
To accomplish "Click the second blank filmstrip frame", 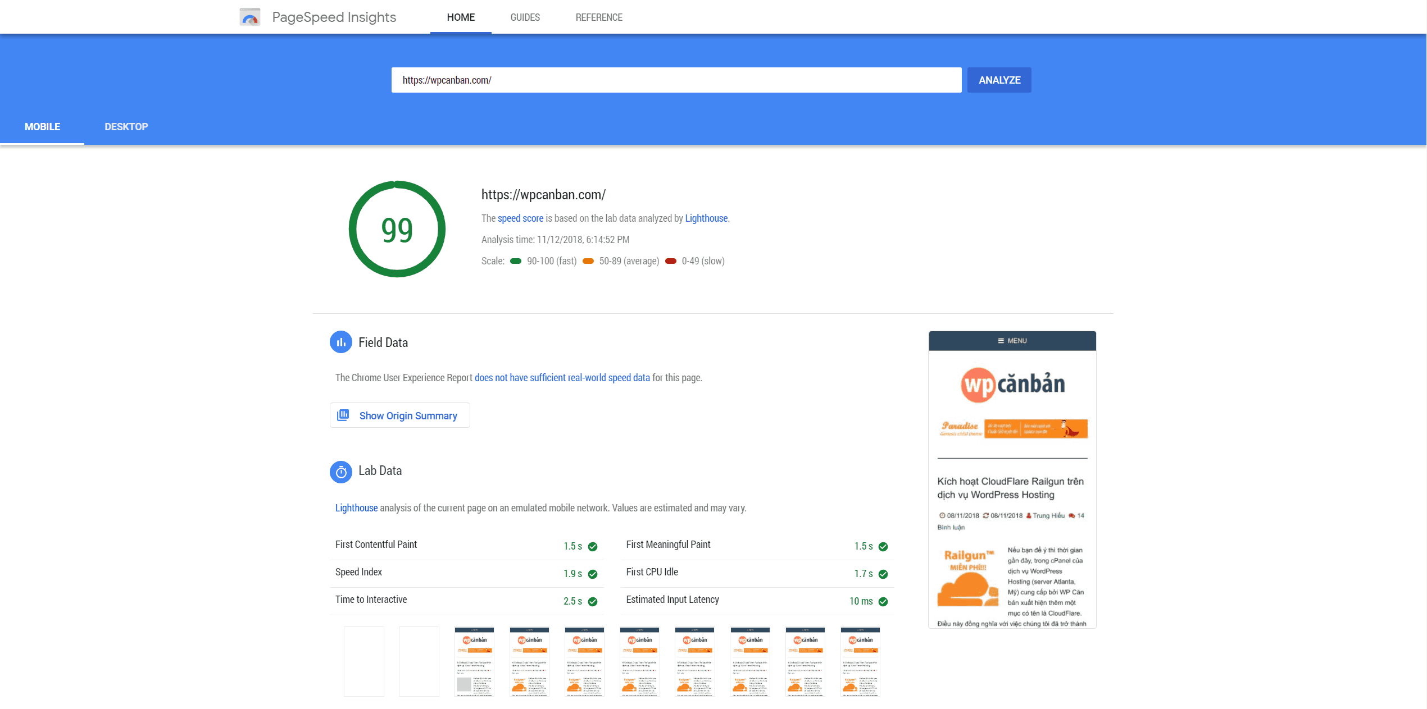I will pos(419,661).
